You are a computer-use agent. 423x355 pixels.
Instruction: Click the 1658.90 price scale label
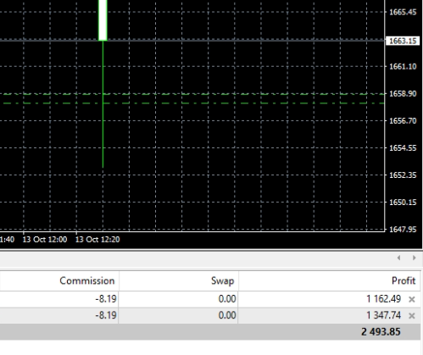point(403,94)
